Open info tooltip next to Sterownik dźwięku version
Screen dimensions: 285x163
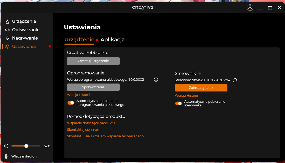point(235,80)
